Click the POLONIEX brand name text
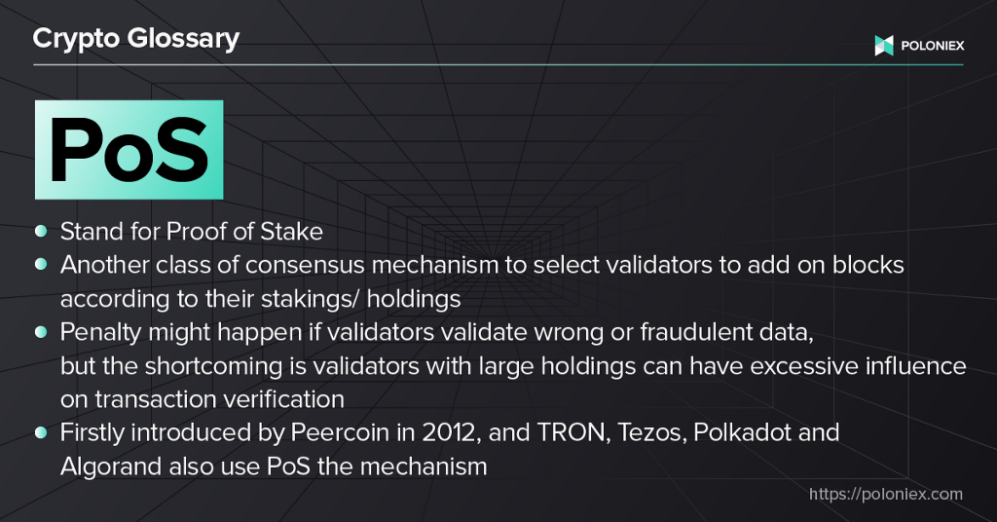The image size is (997, 522). pyautogui.click(x=932, y=46)
